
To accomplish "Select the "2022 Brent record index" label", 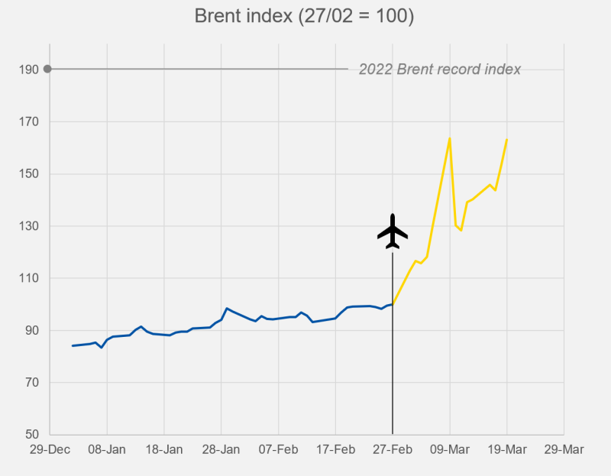I will (440, 70).
